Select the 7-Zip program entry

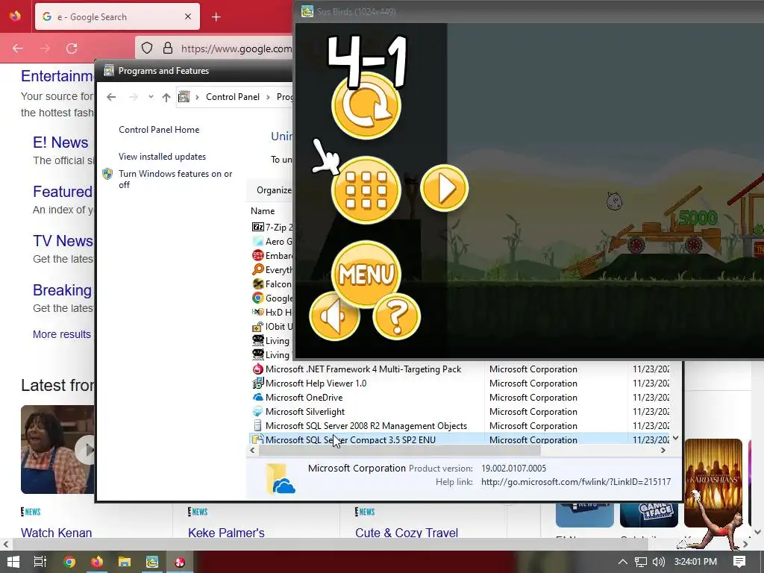[272, 227]
